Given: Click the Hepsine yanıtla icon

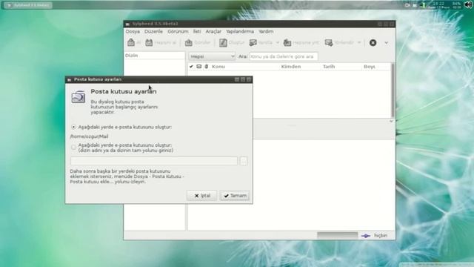Looking at the screenshot, I should point(287,43).
